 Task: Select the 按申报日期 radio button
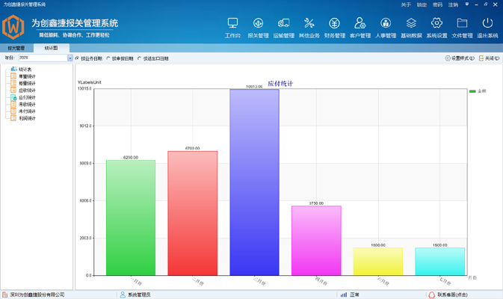[x=108, y=58]
